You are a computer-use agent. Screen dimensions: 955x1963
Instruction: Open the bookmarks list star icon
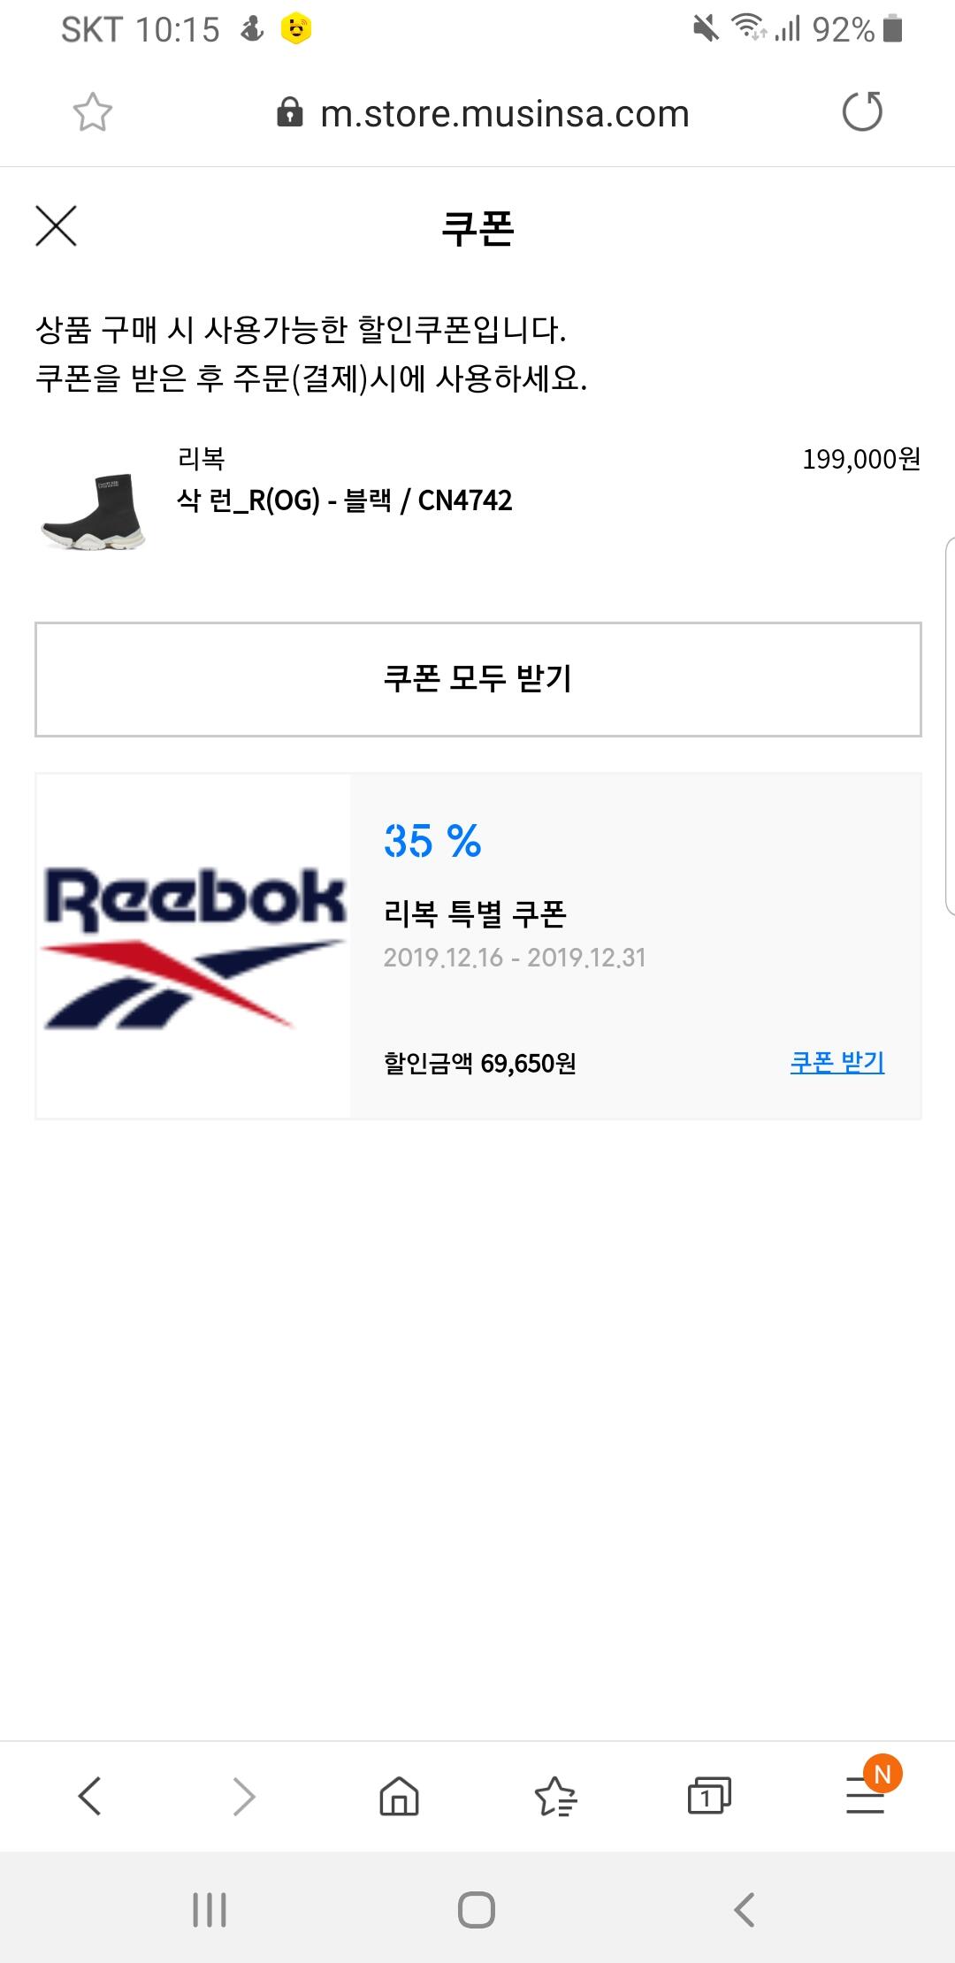point(555,1797)
